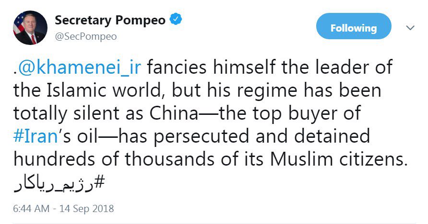The height and width of the screenshot is (224, 428).
Task: Expand the tweet options chevron
Action: click(410, 28)
